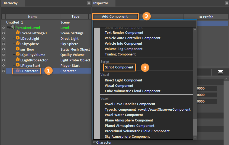Viewport: 229px width, 145px height.
Task: Click the LDirectLight orange cube icon
Action: (x=18, y=38)
